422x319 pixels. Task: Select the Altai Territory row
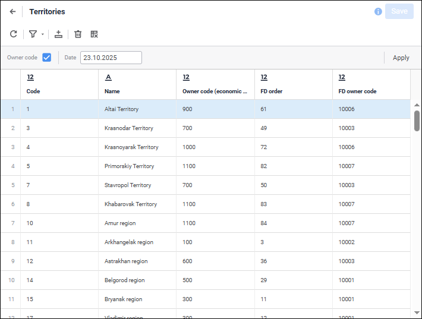121,109
